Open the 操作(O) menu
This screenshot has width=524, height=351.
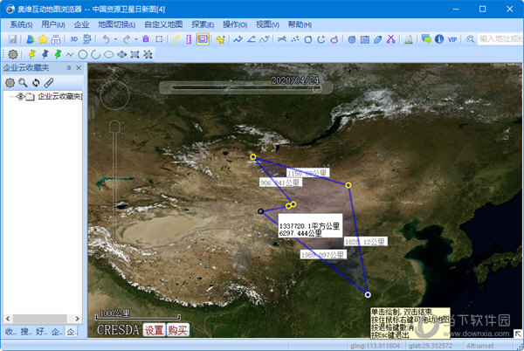[x=235, y=24]
